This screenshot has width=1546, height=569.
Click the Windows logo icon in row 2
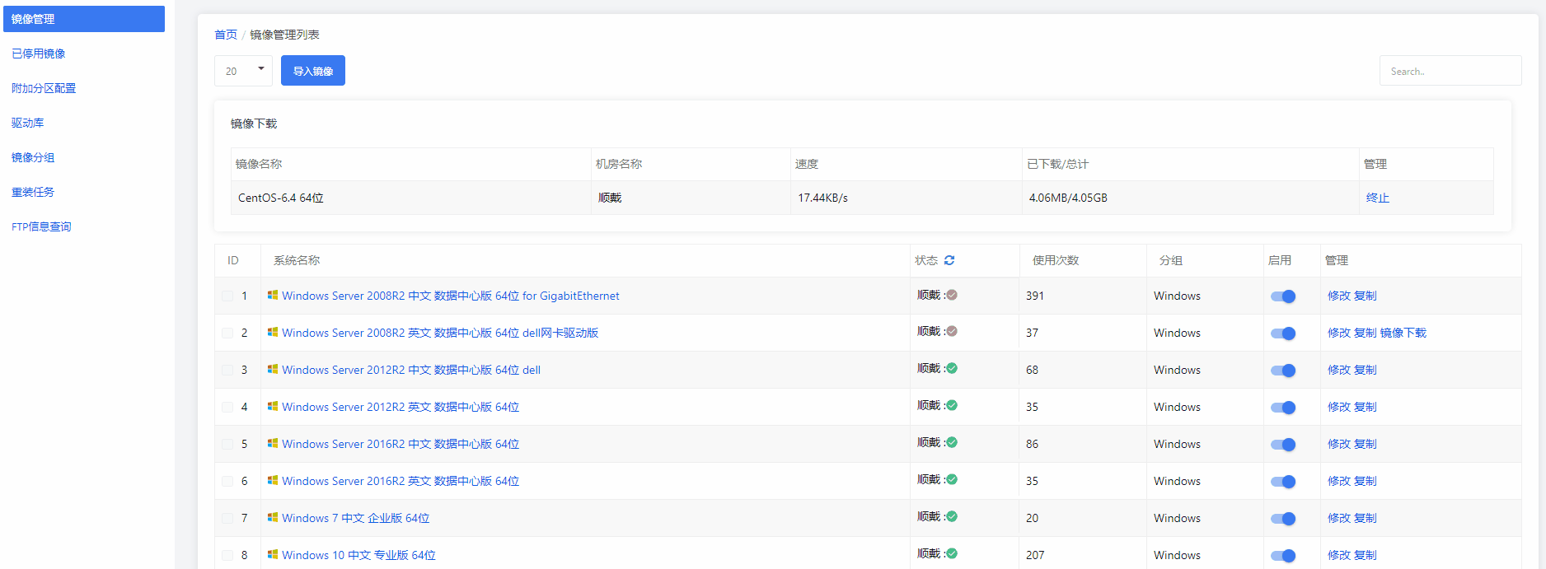[x=273, y=332]
